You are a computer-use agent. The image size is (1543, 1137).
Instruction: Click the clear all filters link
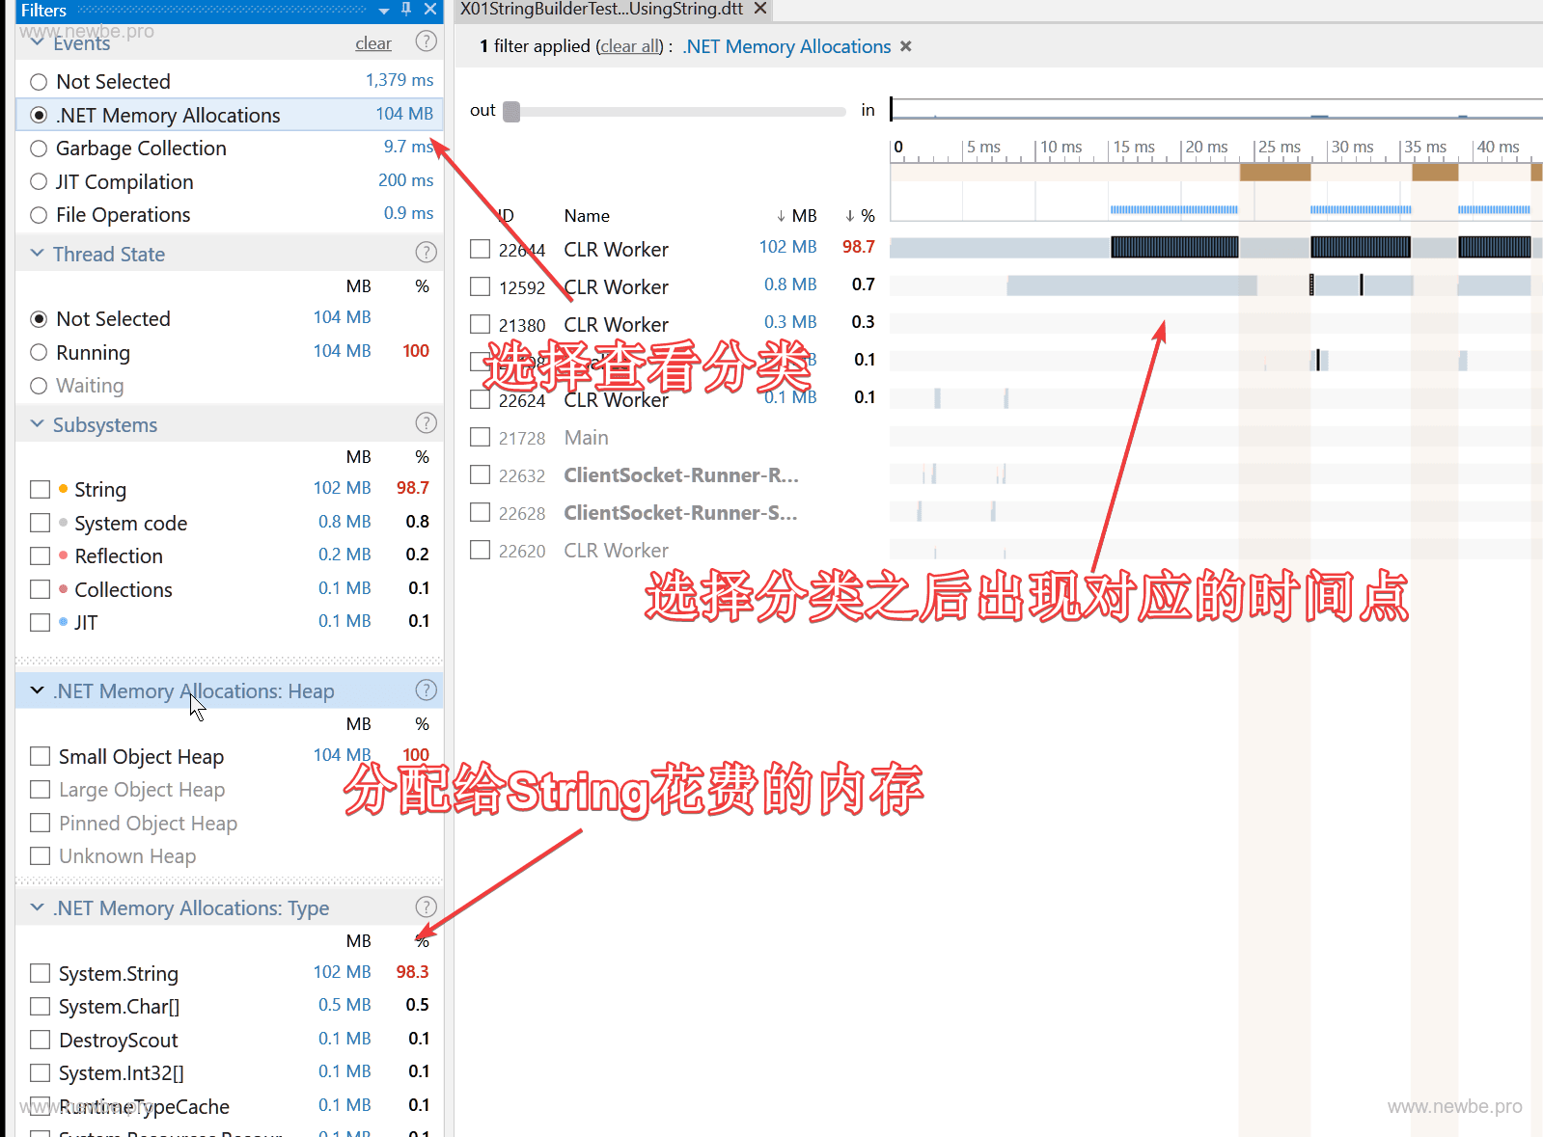pos(631,46)
